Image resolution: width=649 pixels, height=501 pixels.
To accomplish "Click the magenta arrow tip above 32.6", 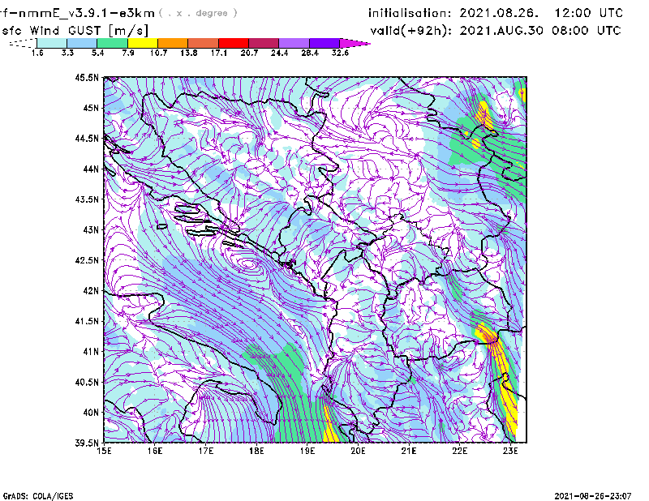I will point(355,43).
